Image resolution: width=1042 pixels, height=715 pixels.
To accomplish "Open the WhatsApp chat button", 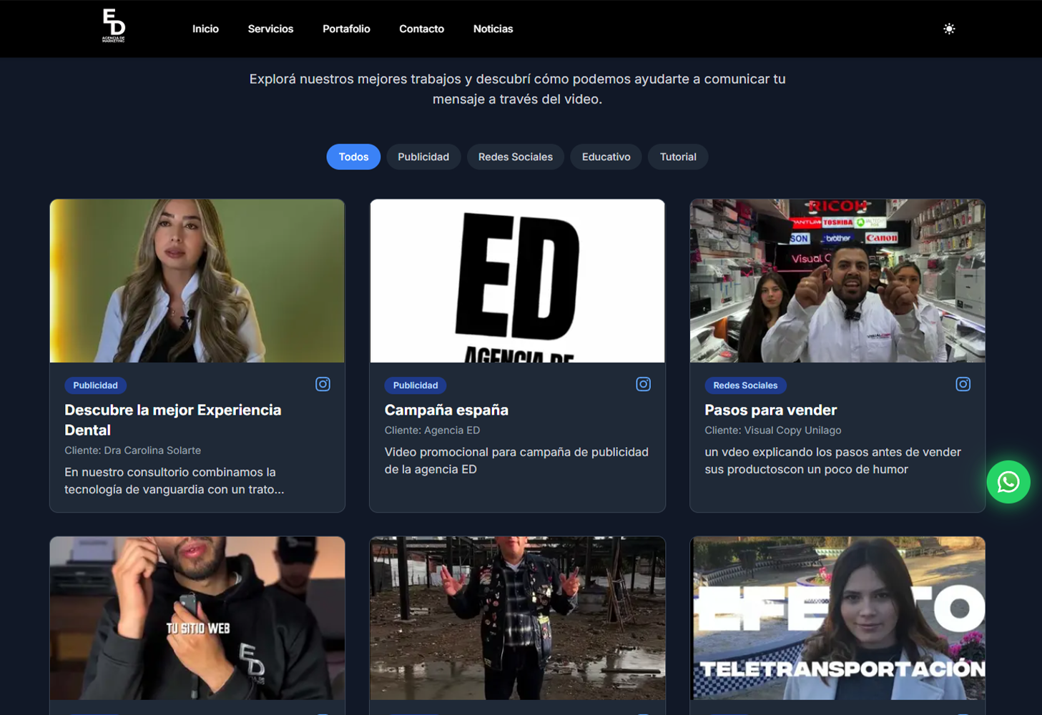I will (1008, 482).
